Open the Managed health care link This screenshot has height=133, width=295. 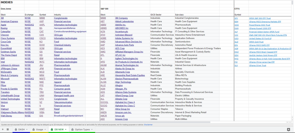pos(64,96)
